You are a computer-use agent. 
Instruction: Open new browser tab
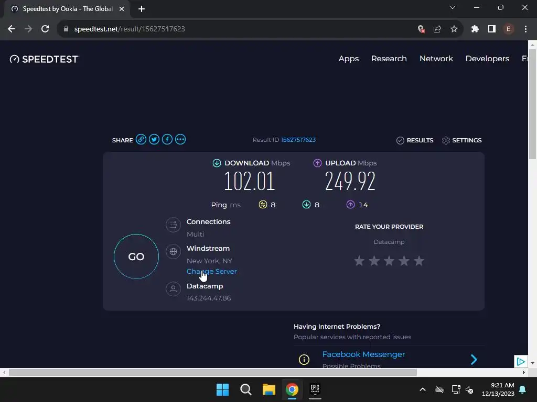pyautogui.click(x=142, y=9)
